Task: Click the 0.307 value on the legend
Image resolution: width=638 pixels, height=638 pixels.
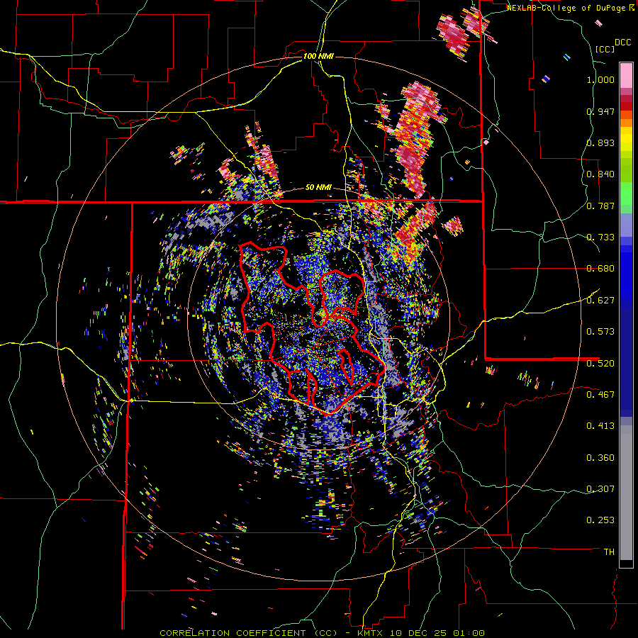Action: [600, 488]
